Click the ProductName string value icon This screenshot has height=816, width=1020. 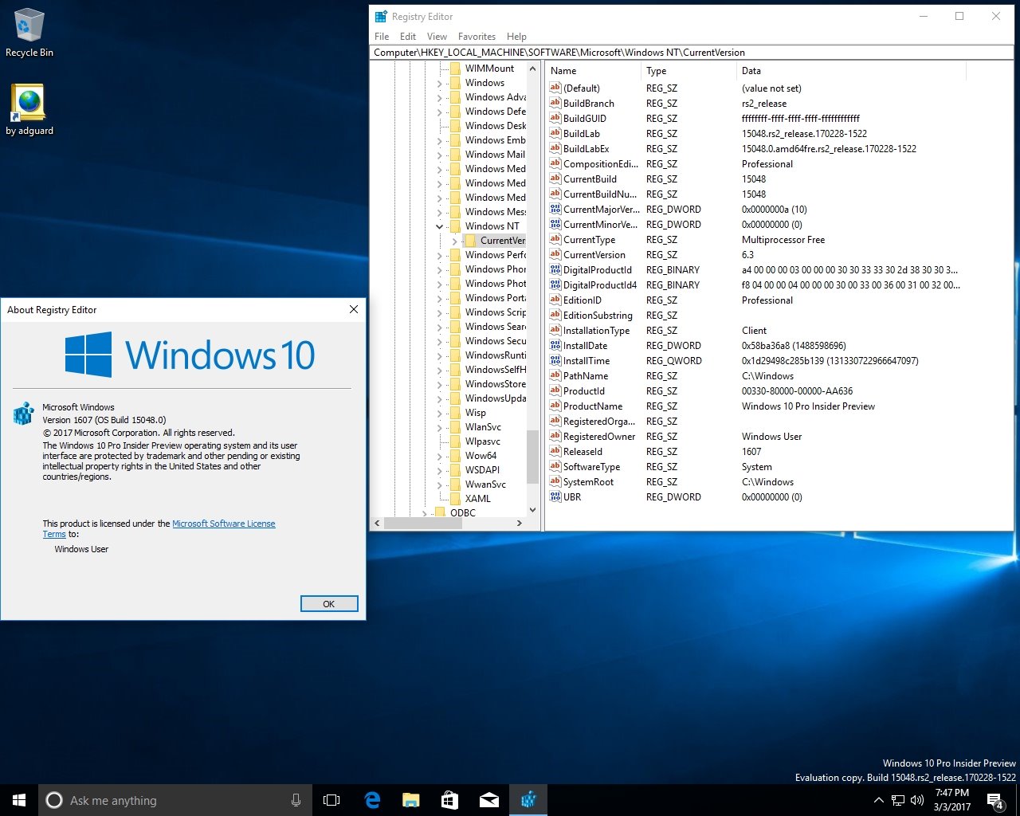(x=555, y=406)
